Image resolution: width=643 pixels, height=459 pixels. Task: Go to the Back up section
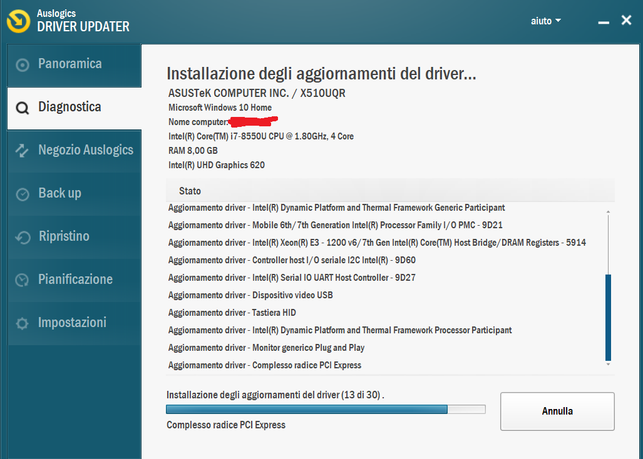coord(75,194)
